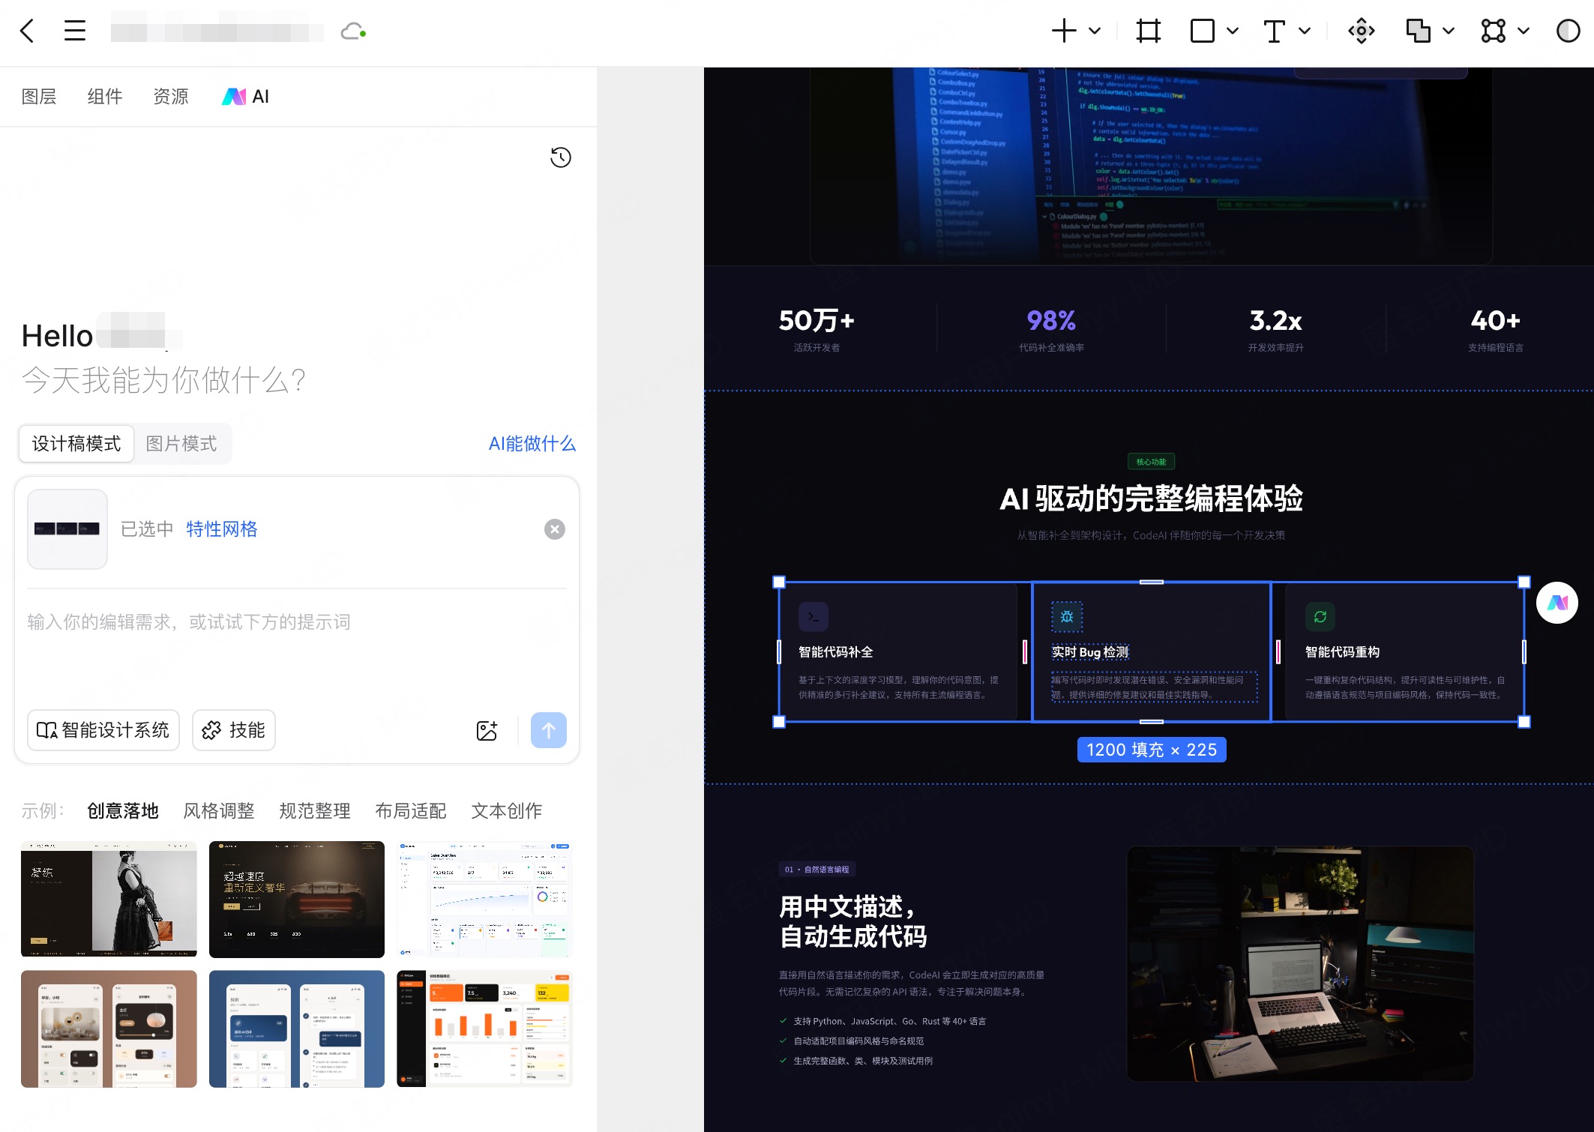This screenshot has width=1594, height=1132.
Task: Select the frame artboard tool
Action: pyautogui.click(x=1148, y=31)
